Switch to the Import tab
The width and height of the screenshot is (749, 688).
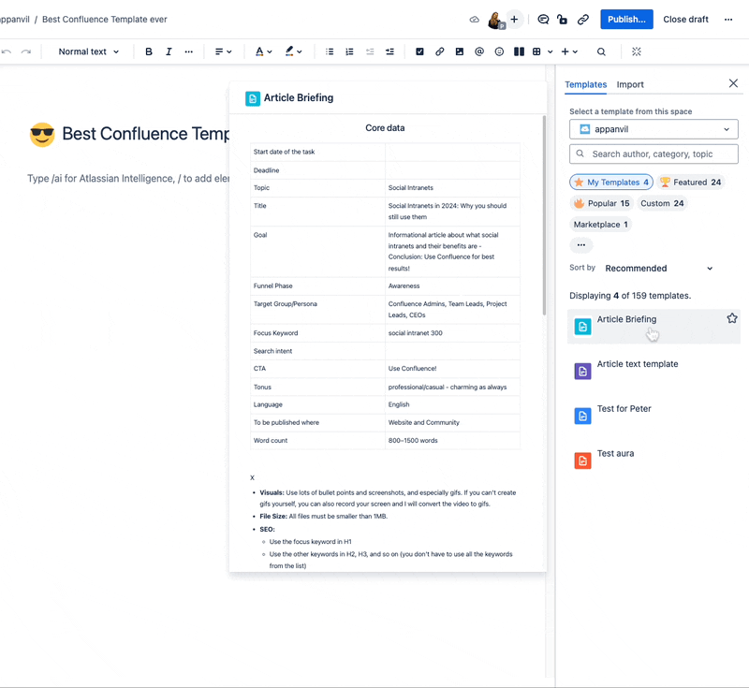[x=630, y=84]
